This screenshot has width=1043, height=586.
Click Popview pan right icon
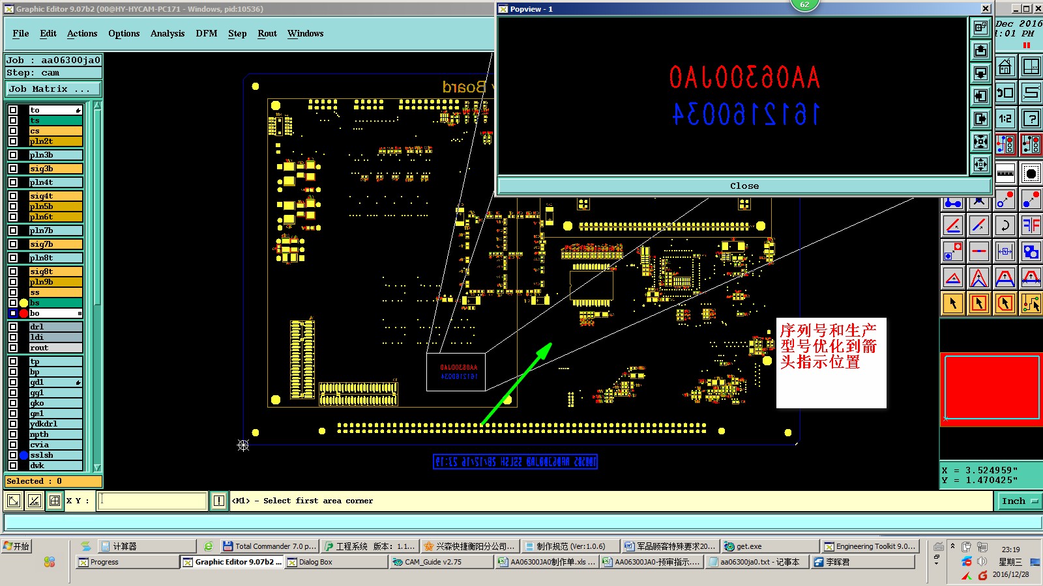click(x=980, y=119)
